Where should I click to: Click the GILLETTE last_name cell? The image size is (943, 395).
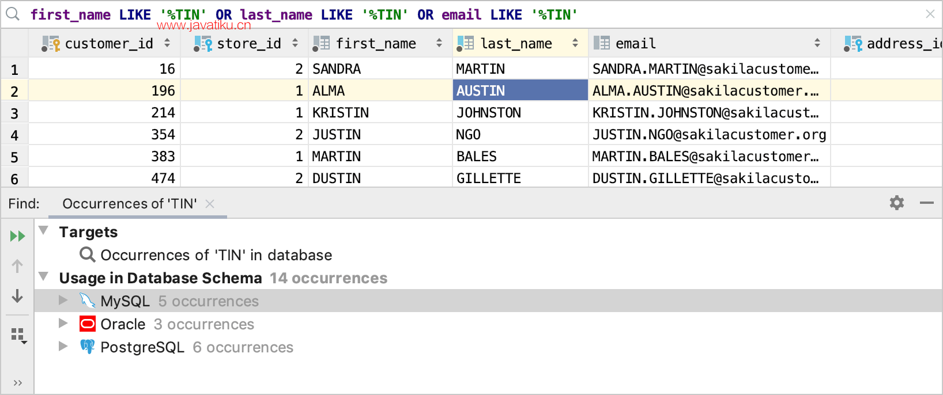coord(520,177)
